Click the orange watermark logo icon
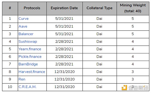Image resolution: width=151 pixels, height=93 pixels. [124, 87]
